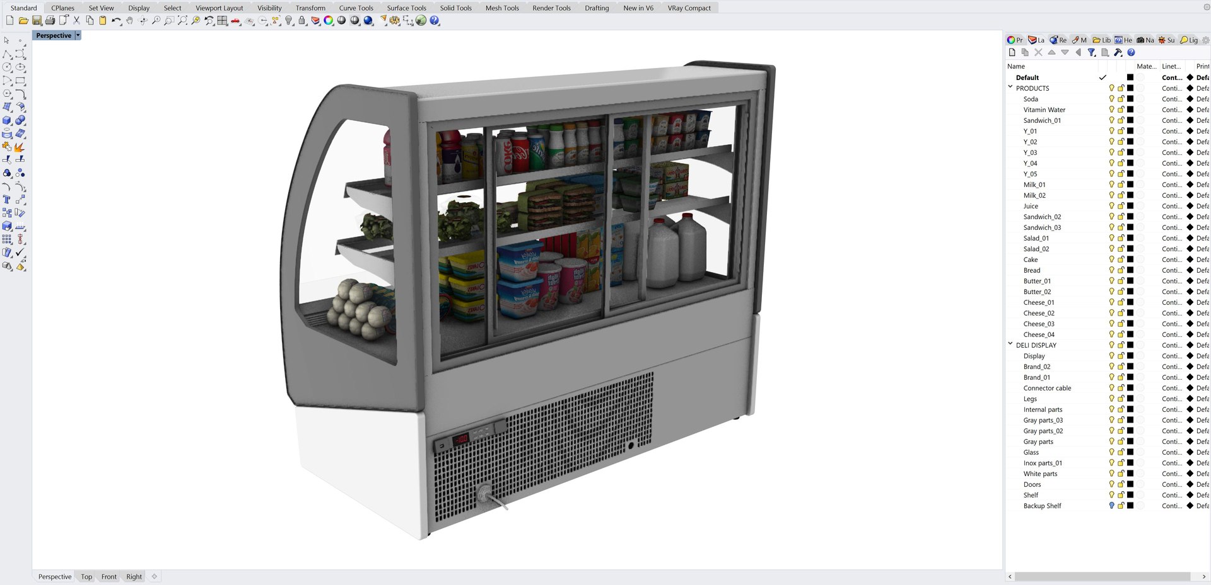
Task: Toggle visibility bulb of Glass layer
Action: pos(1111,452)
